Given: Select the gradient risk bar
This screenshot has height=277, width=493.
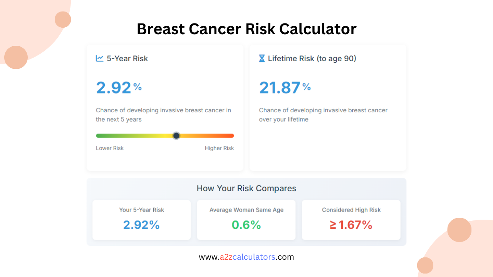Looking at the screenshot, I should pyautogui.click(x=165, y=135).
